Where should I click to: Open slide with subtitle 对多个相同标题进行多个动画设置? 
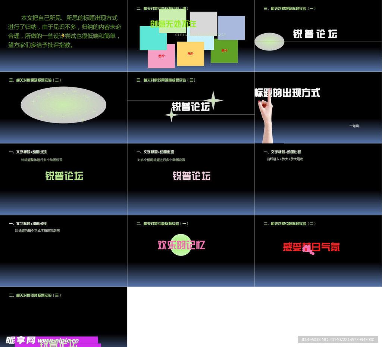click(x=191, y=179)
